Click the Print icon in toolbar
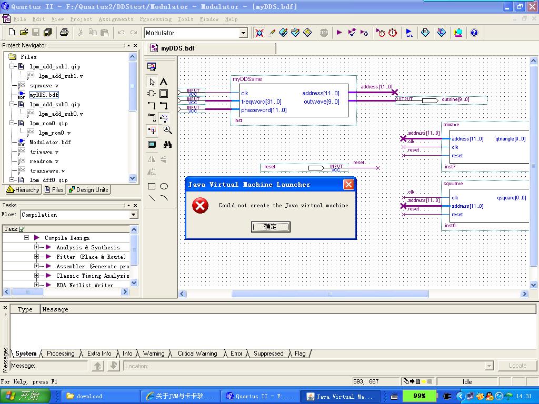The image size is (539, 404). 64,33
